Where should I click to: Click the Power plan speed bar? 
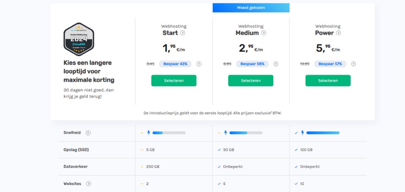(323, 133)
